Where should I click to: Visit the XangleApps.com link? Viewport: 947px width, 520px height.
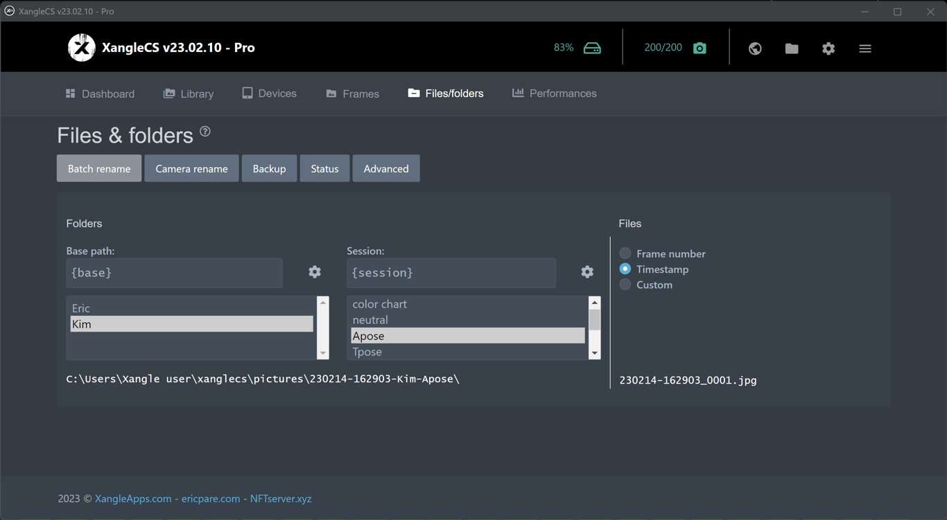133,499
